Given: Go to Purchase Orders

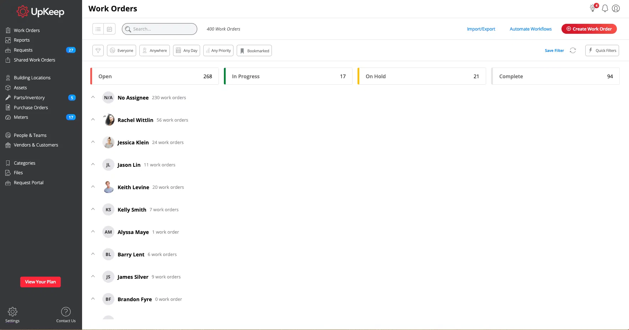Looking at the screenshot, I should (x=27, y=107).
